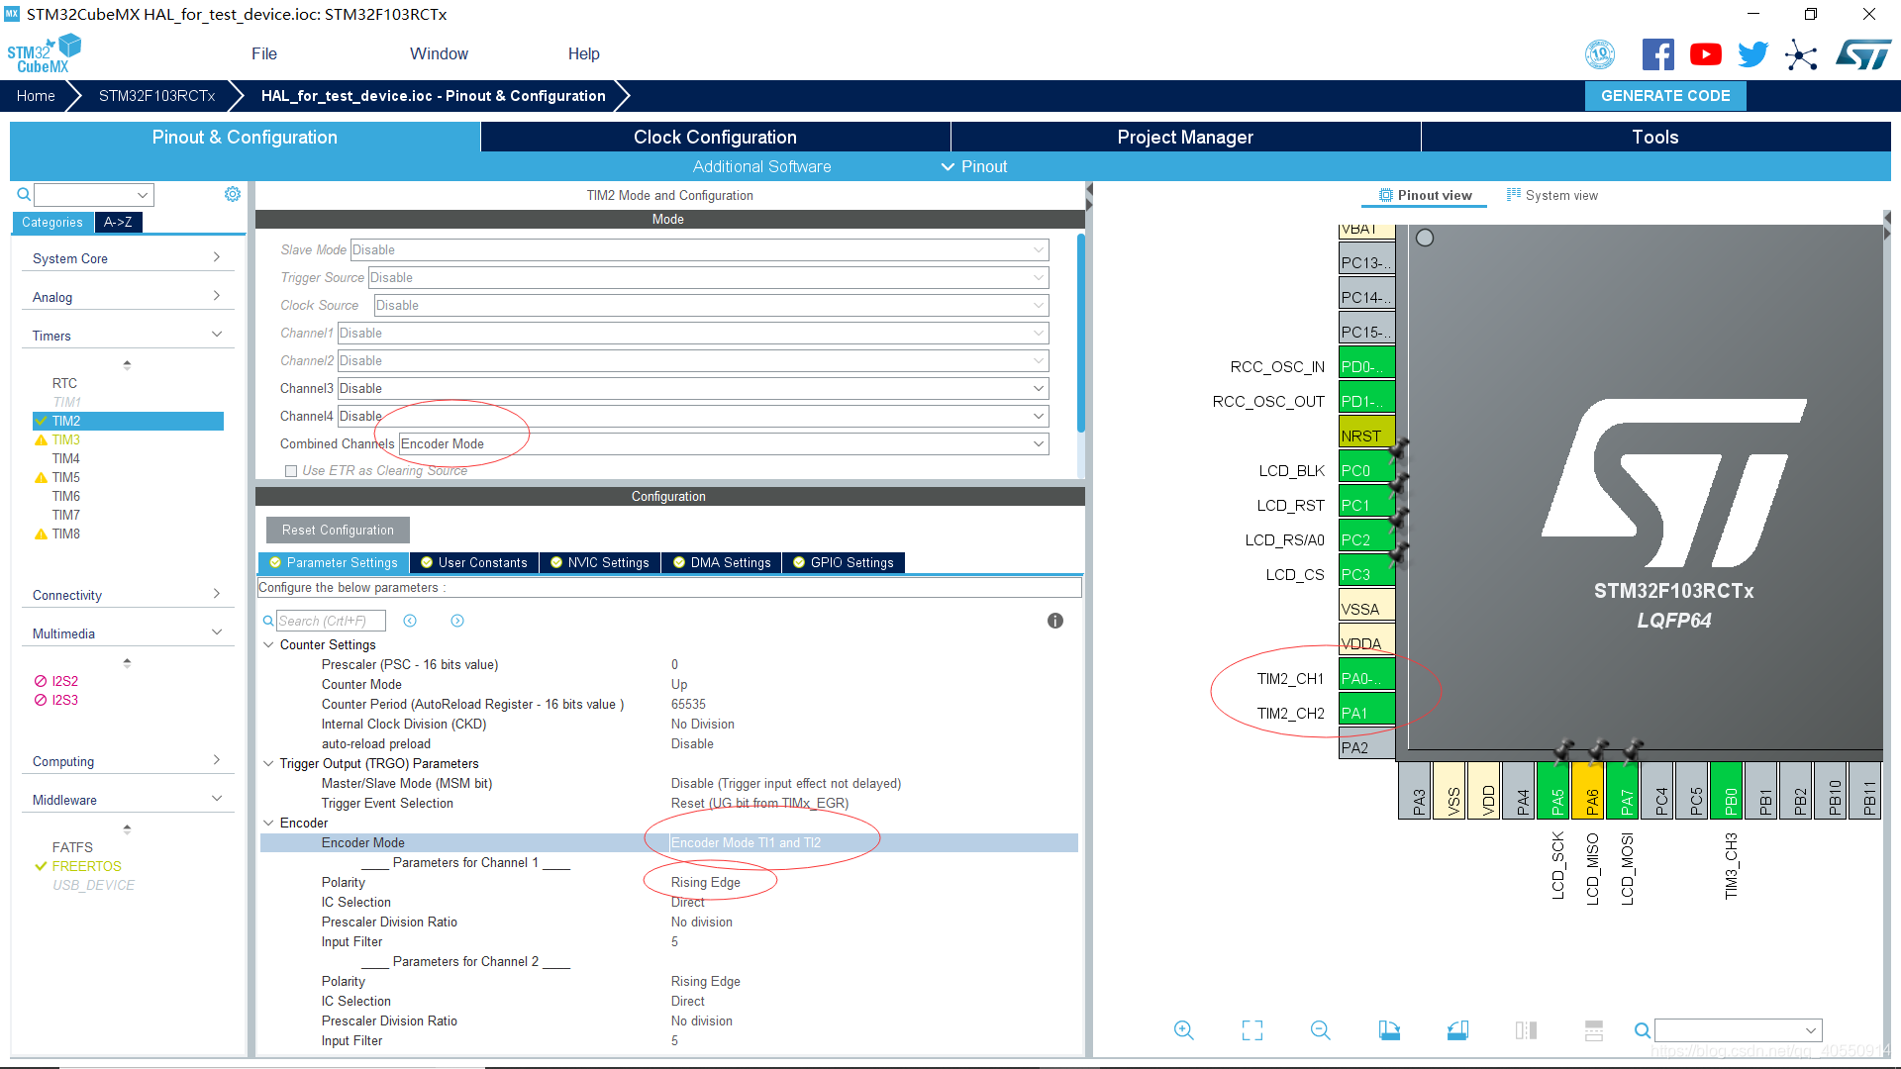Open the NVIC Settings tab
Screen dimensions: 1901x1069
tap(600, 562)
